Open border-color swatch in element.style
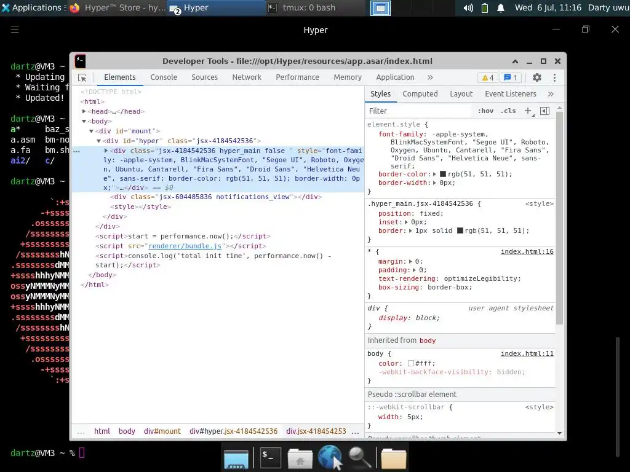 (443, 174)
